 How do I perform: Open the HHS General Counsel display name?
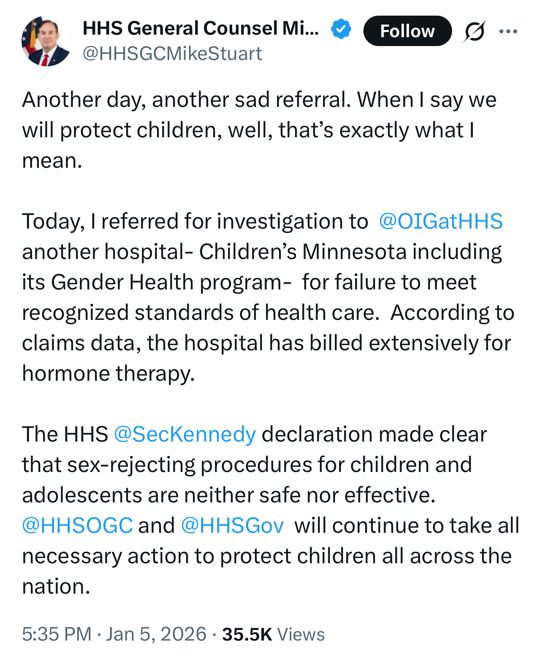[201, 29]
